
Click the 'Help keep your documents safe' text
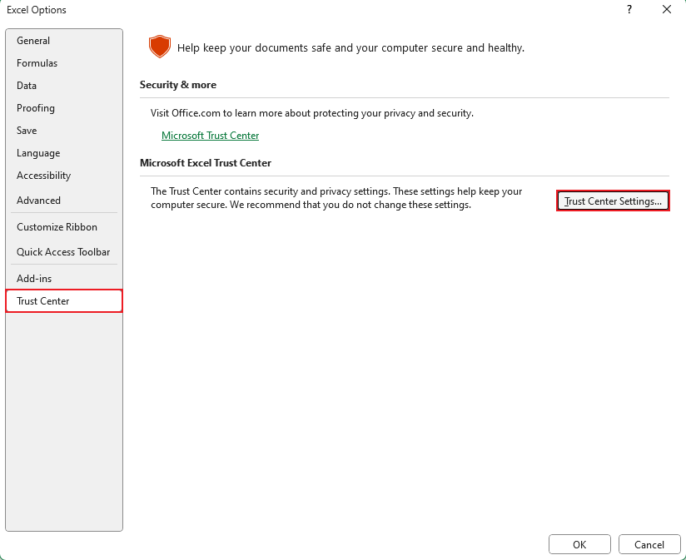pos(350,47)
